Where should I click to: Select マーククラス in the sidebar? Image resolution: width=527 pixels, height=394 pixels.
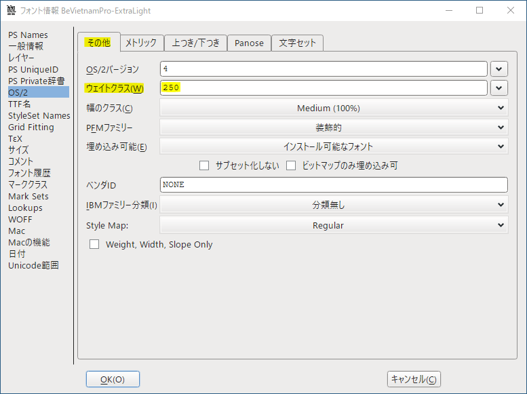(x=28, y=184)
